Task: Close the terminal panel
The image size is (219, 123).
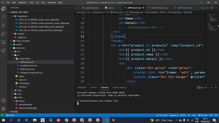Action: pos(216,87)
